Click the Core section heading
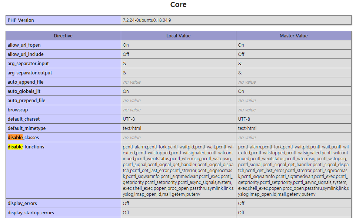Screen dimensions: 356x218 [x=178, y=4]
